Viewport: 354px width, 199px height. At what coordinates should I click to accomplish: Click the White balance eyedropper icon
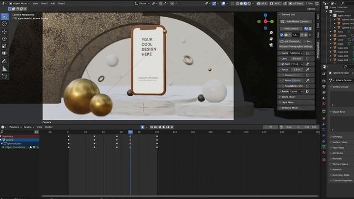pyautogui.click(x=308, y=80)
